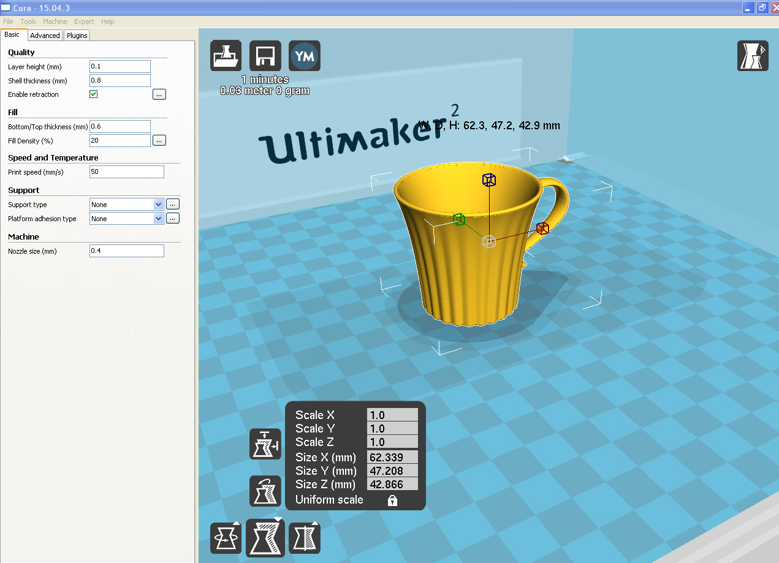The image size is (779, 563).
Task: Click the Print speed input field
Action: (x=126, y=172)
